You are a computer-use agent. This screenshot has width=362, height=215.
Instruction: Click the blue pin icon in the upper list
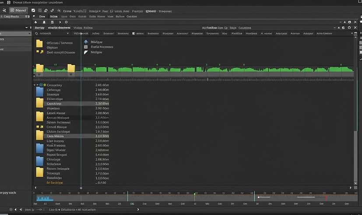tap(86, 42)
